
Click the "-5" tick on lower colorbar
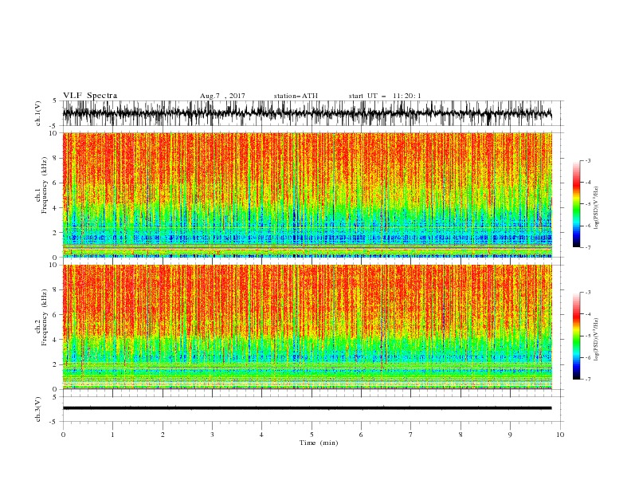point(588,336)
